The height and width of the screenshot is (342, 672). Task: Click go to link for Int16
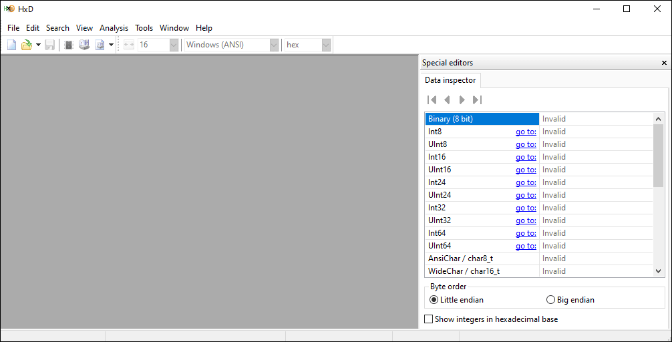click(x=526, y=157)
